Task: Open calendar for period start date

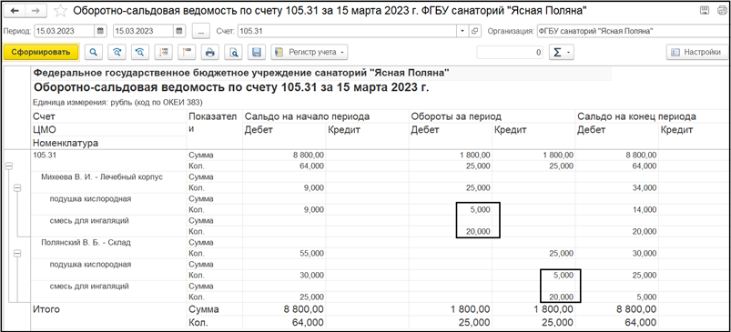Action: pyautogui.click(x=100, y=31)
